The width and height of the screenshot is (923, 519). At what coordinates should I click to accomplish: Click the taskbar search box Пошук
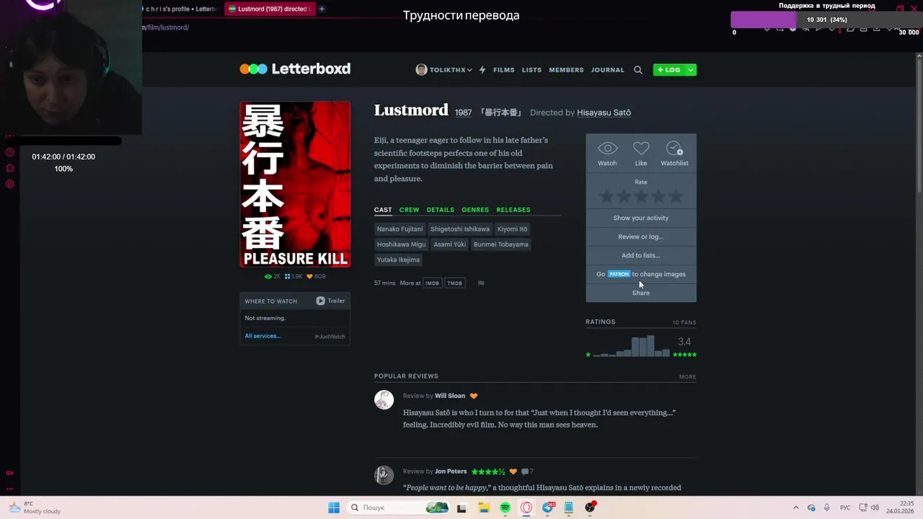click(397, 507)
